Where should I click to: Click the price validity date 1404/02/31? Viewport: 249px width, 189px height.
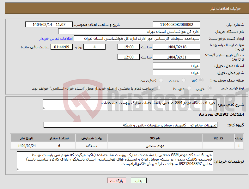pyautogui.click(x=176, y=57)
